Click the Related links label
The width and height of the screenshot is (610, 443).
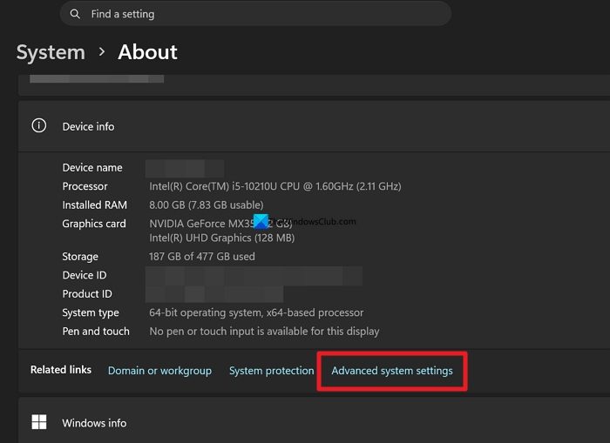(x=61, y=370)
